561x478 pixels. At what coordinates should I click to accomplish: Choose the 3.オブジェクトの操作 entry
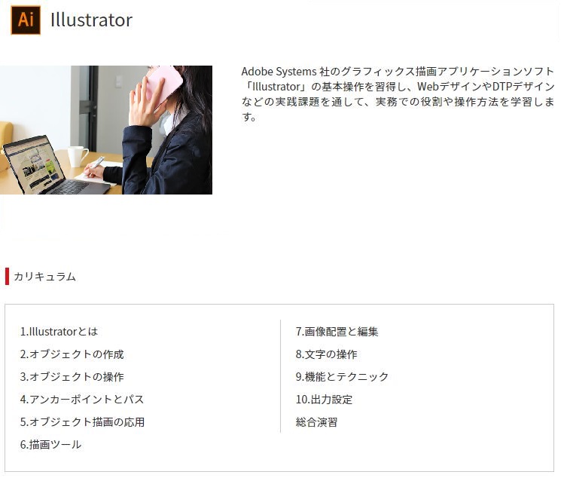[x=72, y=377]
